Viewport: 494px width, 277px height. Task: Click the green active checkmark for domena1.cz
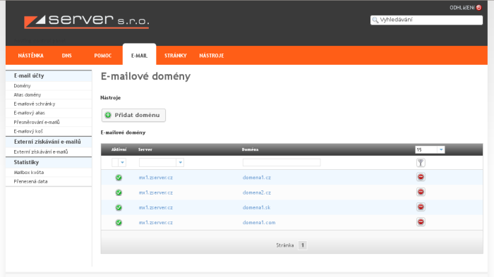pyautogui.click(x=119, y=178)
